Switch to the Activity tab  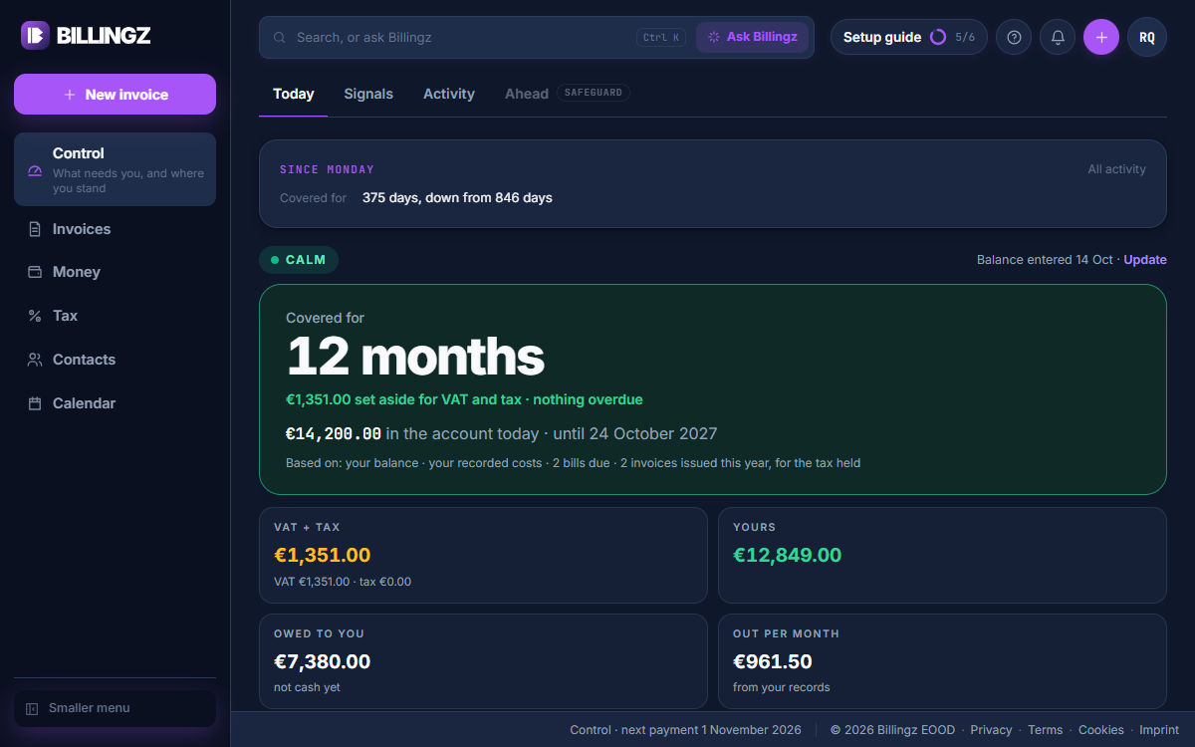[x=449, y=94]
